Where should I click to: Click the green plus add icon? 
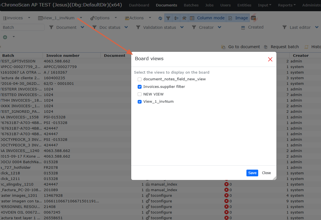[5, 37]
